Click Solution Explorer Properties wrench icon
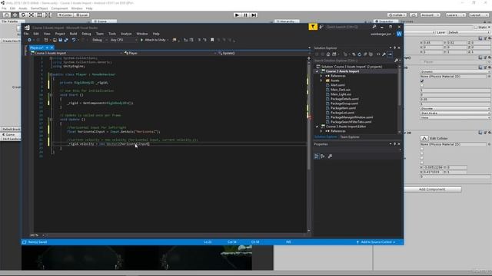Screen dimensions: 492x276 [x=384, y=54]
